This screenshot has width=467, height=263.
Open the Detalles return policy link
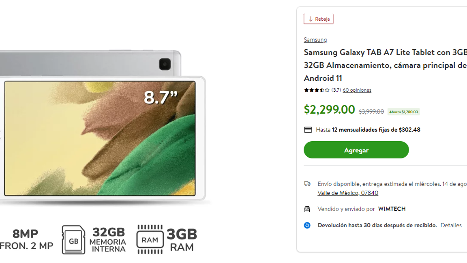pos(451,225)
